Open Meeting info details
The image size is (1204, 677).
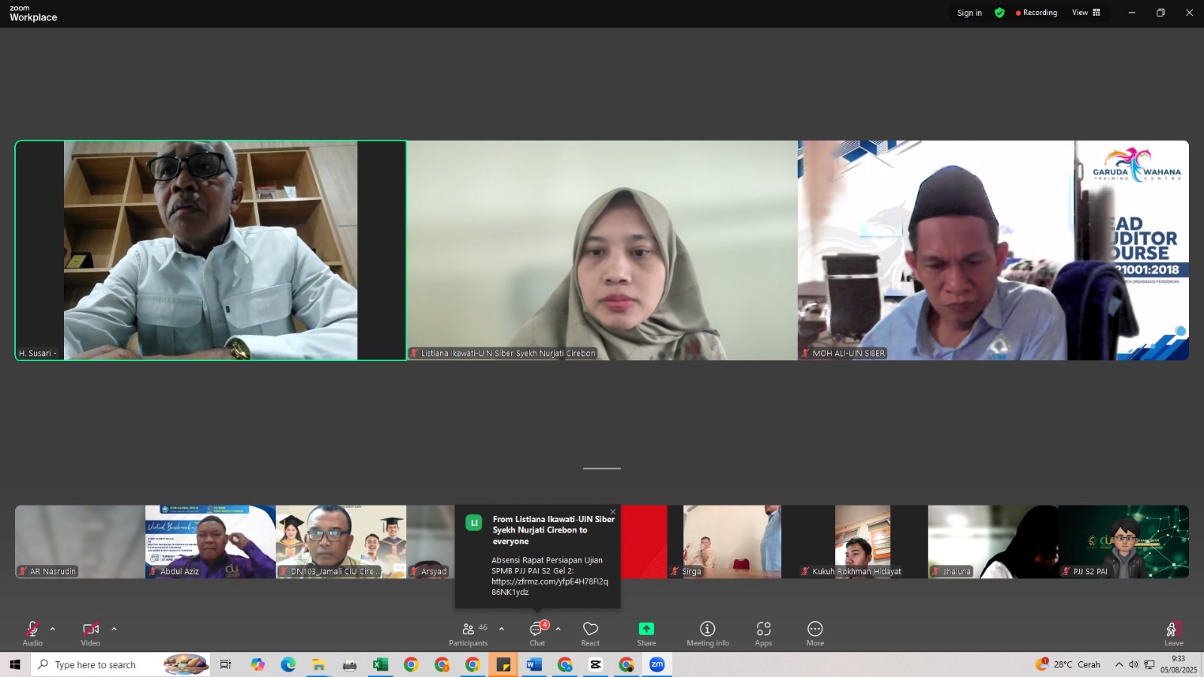707,633
